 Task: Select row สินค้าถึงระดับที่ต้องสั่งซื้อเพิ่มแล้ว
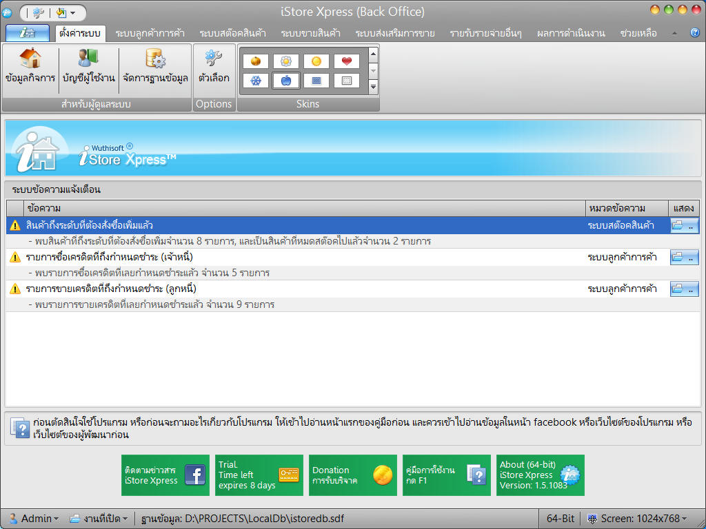[x=352, y=225]
